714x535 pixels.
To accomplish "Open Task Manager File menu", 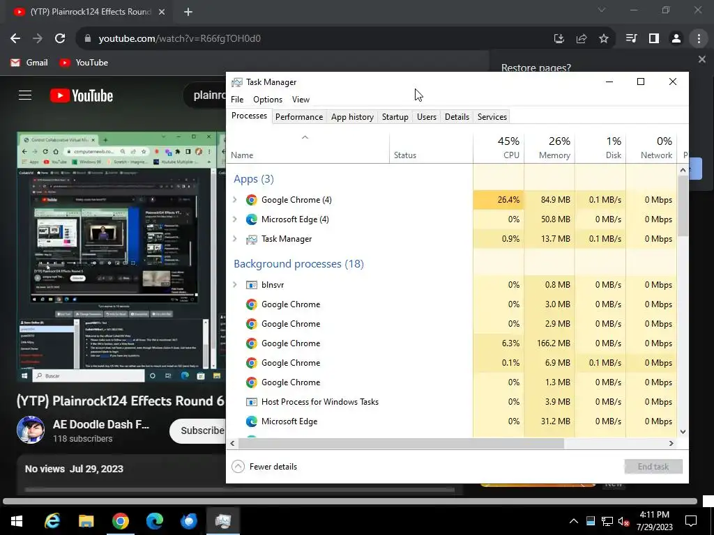I will (x=237, y=100).
